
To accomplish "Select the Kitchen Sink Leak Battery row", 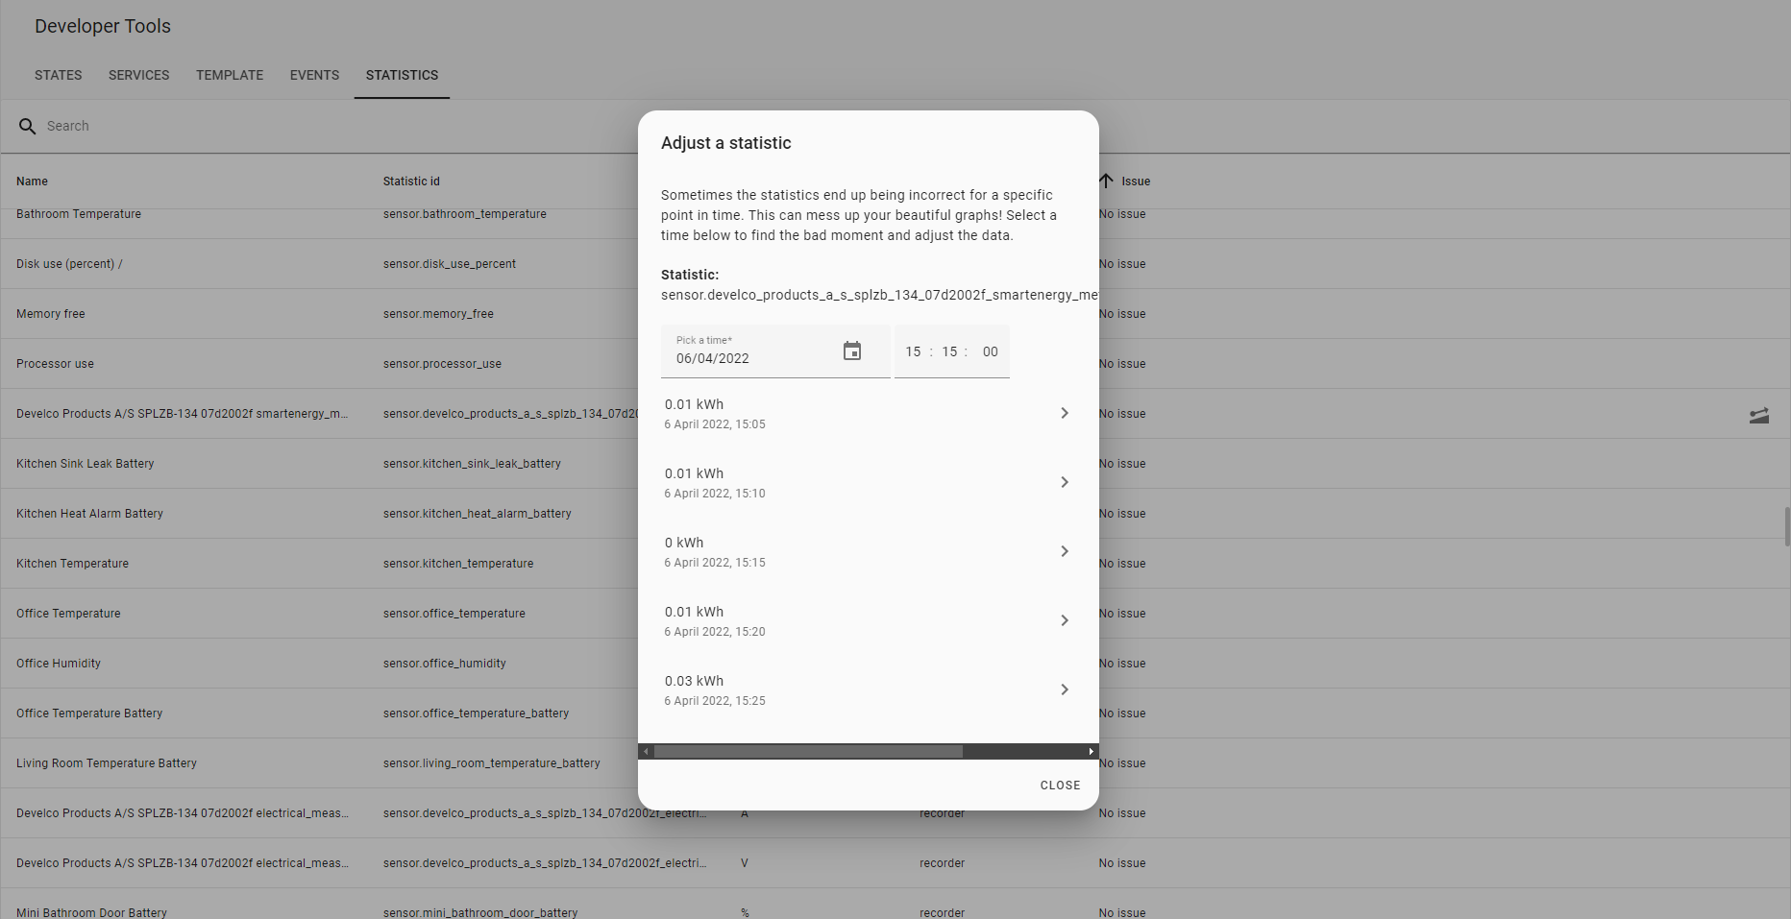I will tap(85, 464).
